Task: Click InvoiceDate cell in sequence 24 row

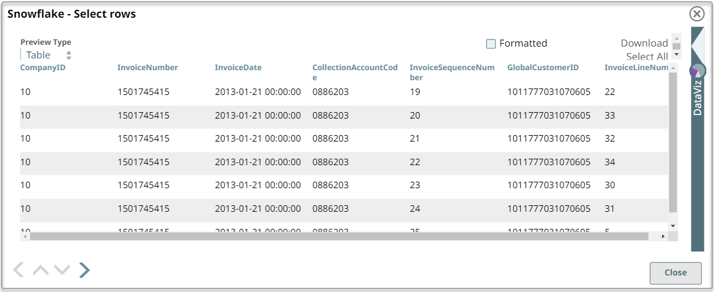Action: coord(258,208)
